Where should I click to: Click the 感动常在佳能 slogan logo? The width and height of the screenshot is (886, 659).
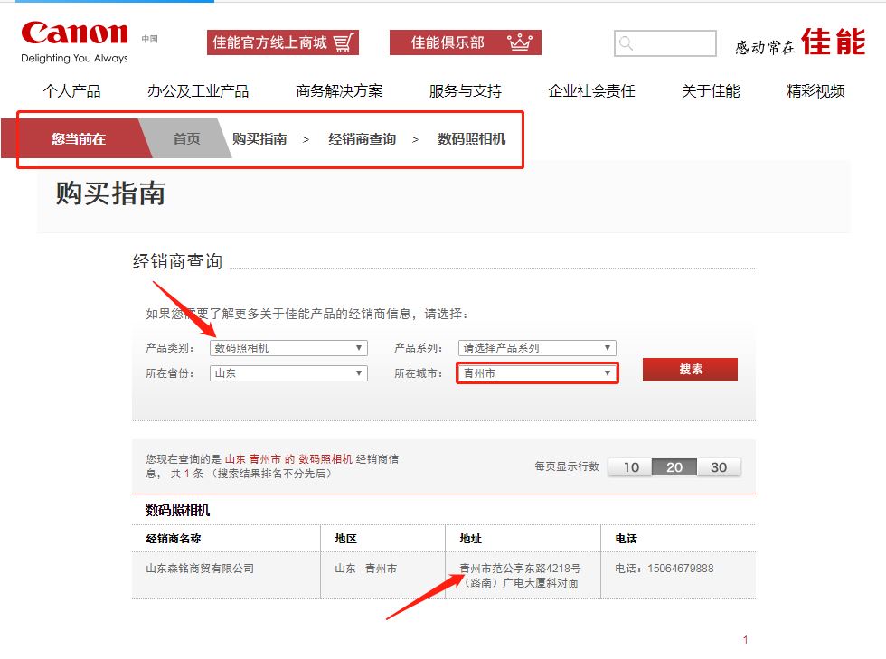point(799,42)
